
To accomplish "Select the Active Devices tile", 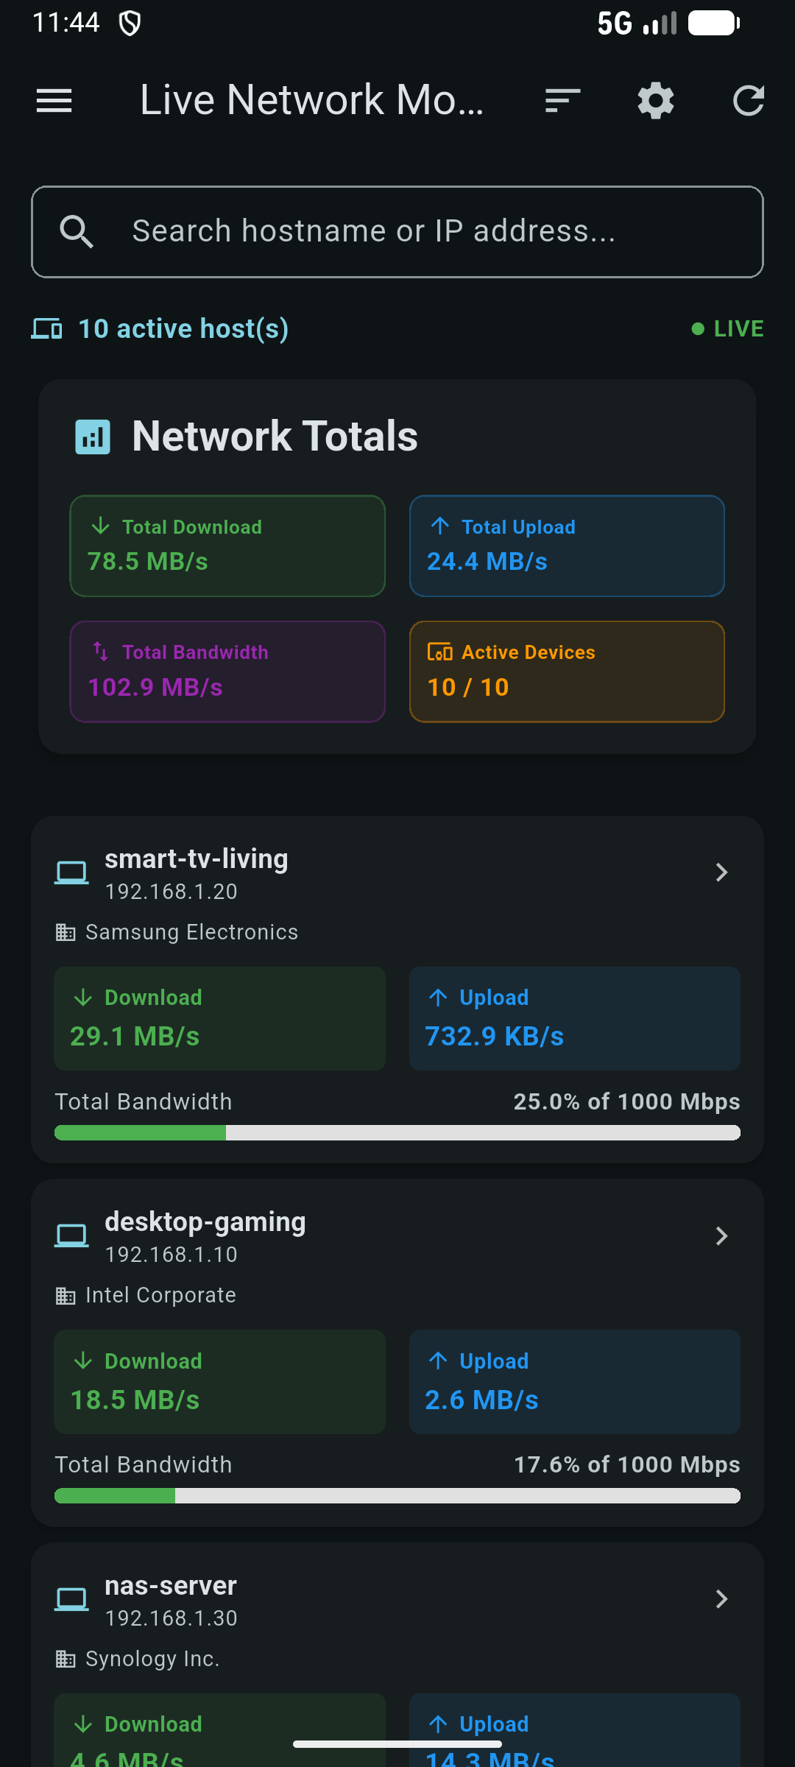I will [x=567, y=671].
